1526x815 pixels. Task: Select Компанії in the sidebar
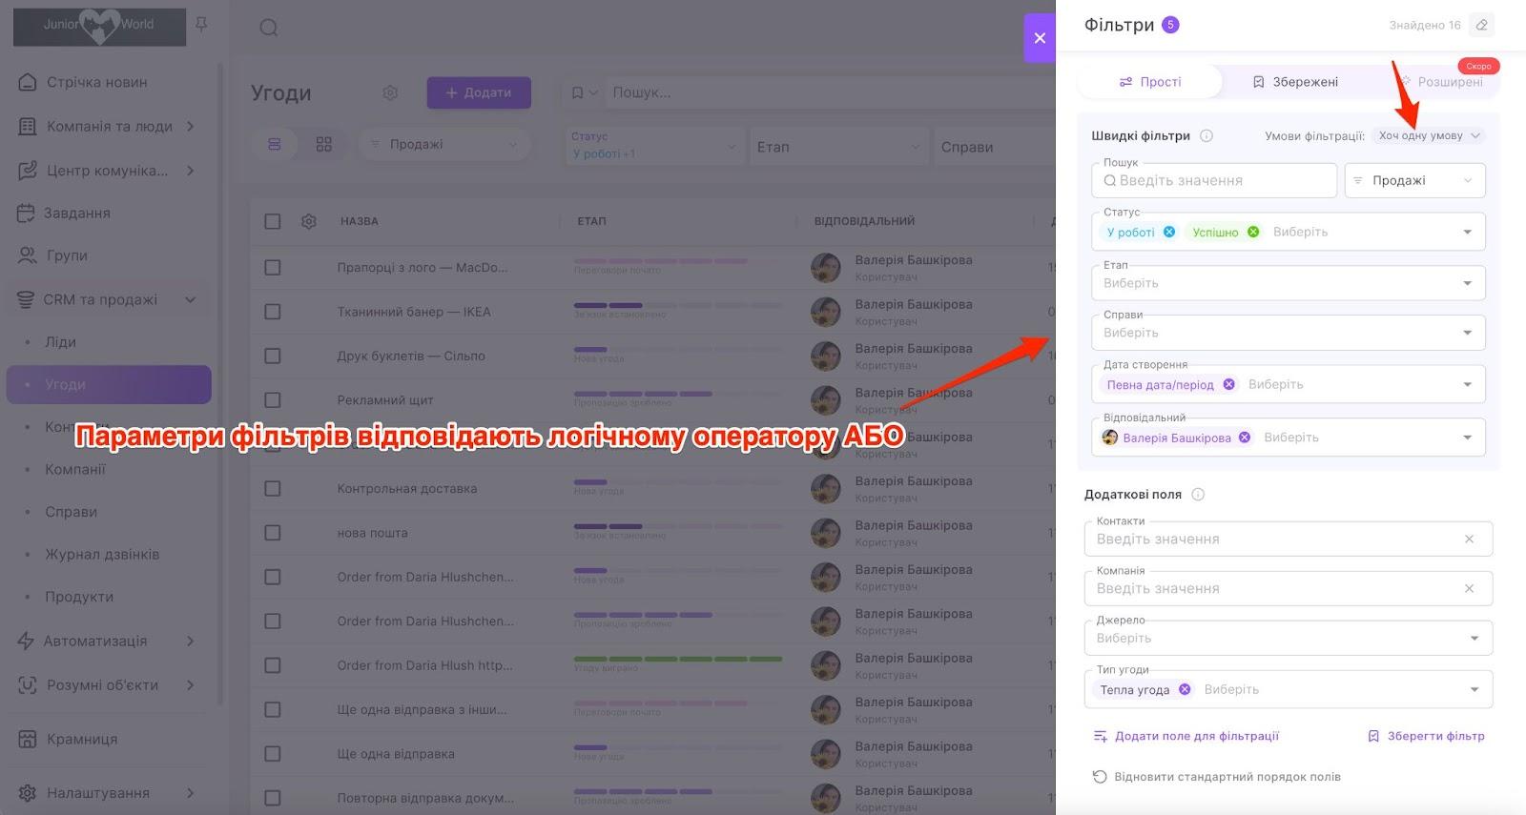(x=75, y=469)
